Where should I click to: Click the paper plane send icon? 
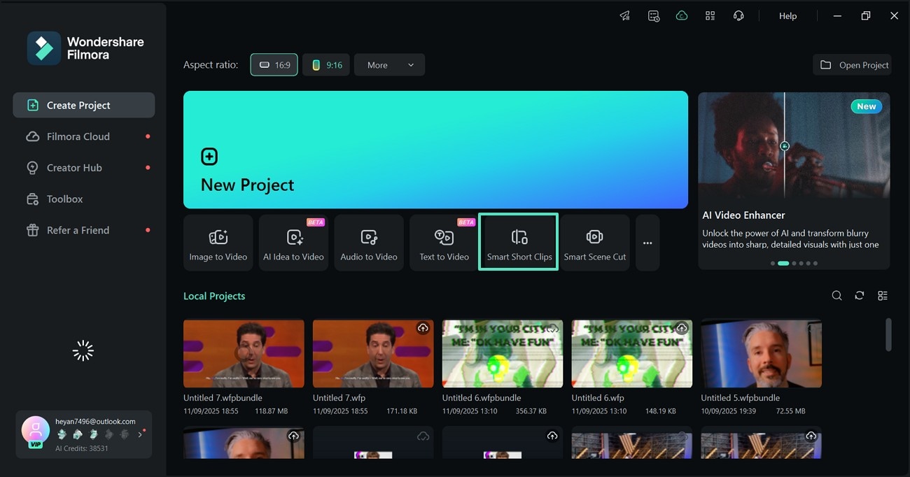click(625, 16)
